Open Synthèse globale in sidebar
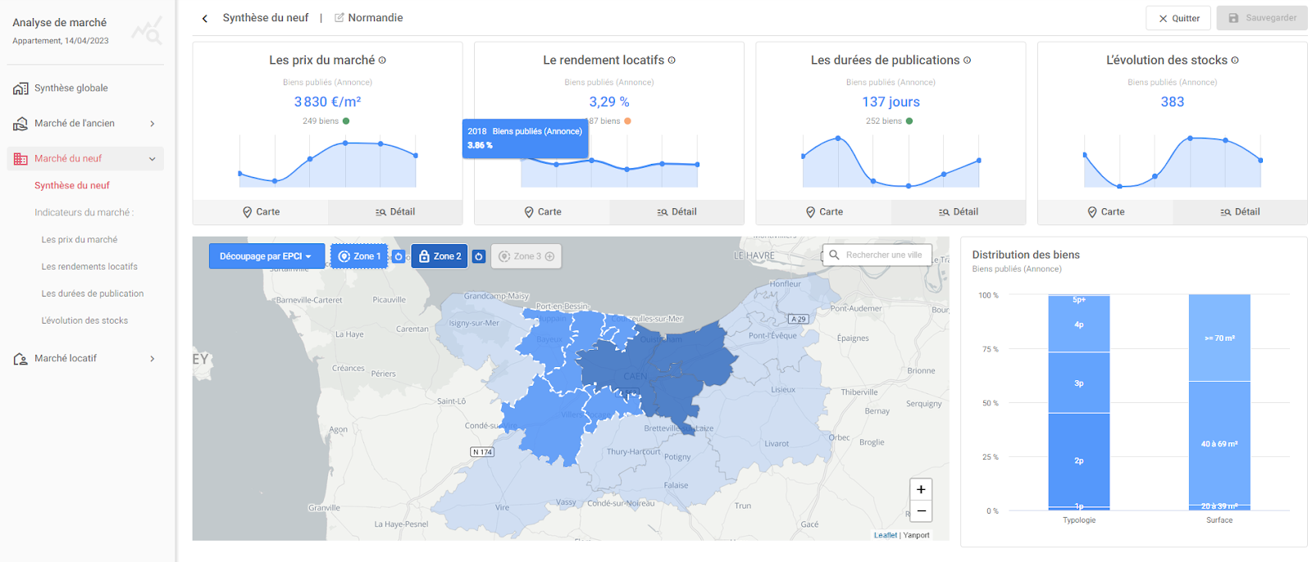 tap(71, 88)
